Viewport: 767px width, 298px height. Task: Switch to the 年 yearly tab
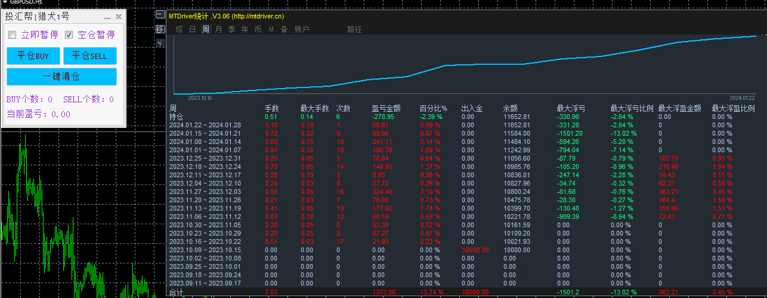point(245,29)
